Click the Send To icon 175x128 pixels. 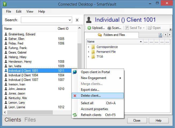[x=127, y=28]
